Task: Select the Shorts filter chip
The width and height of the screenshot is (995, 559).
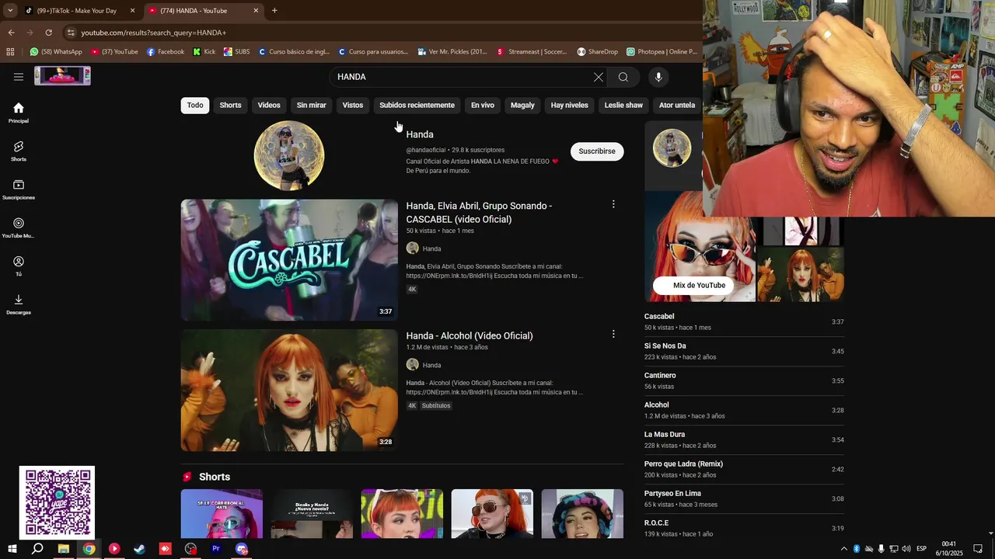Action: tap(230, 105)
